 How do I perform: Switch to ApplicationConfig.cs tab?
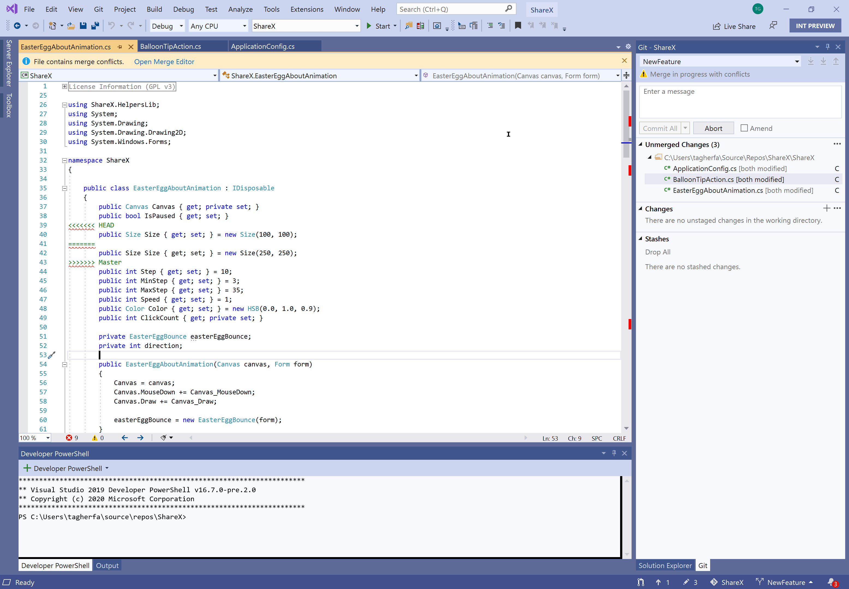[261, 46]
